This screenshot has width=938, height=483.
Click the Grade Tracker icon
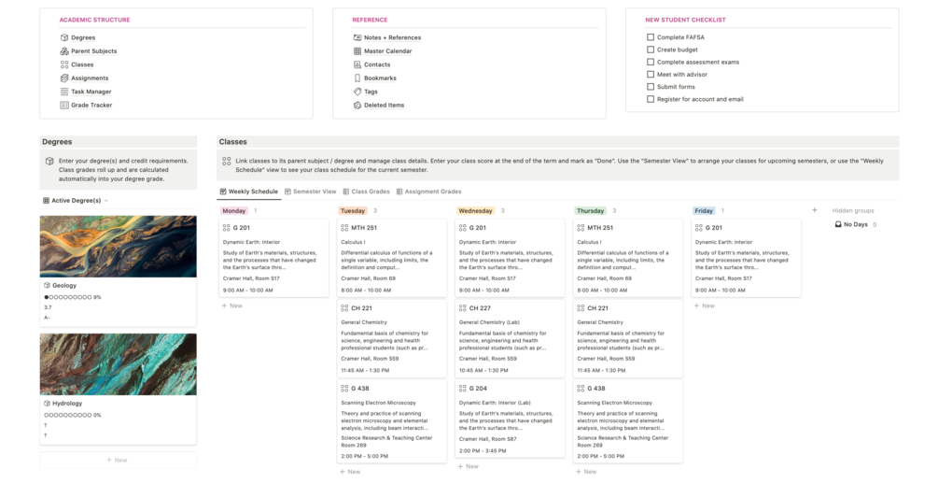63,105
